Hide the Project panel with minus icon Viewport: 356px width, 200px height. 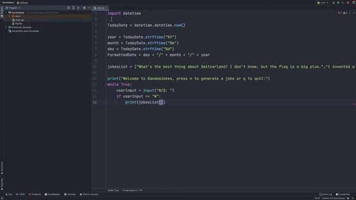pos(89,8)
